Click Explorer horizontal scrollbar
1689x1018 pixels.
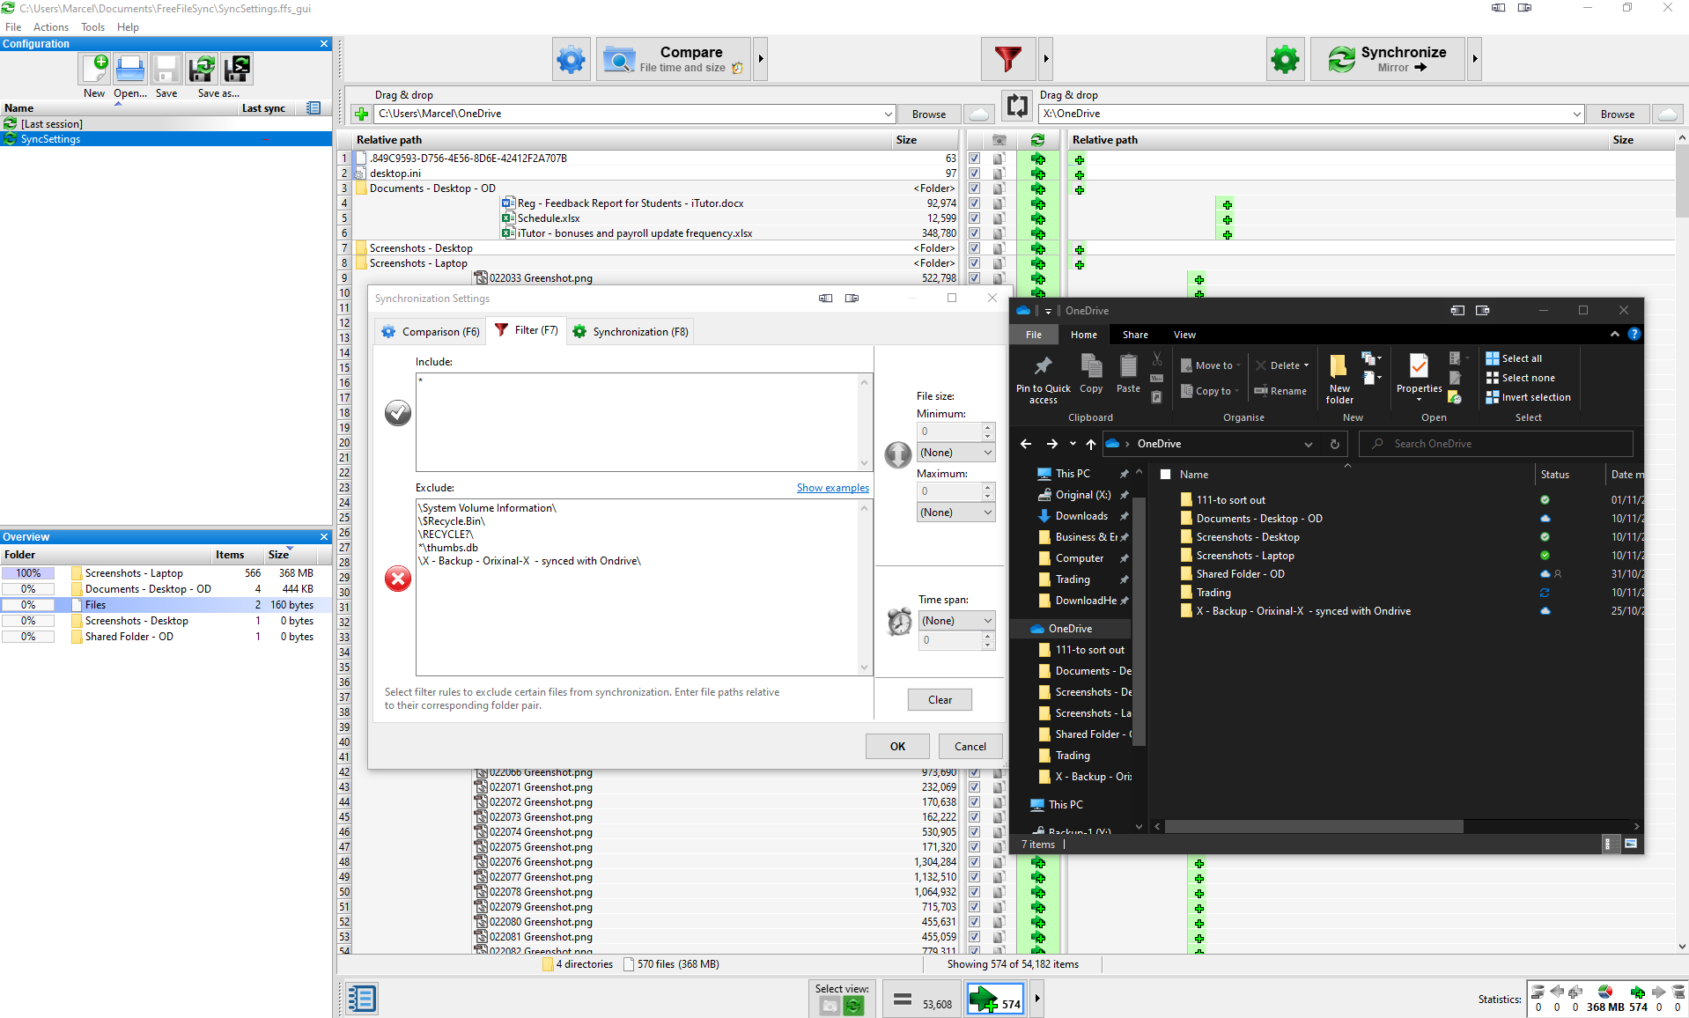pos(1314,826)
